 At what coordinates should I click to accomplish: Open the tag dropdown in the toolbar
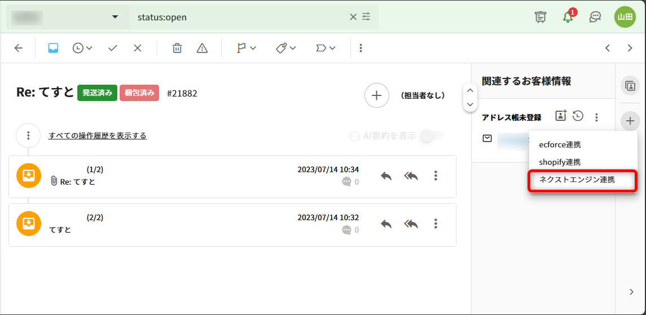pos(286,48)
